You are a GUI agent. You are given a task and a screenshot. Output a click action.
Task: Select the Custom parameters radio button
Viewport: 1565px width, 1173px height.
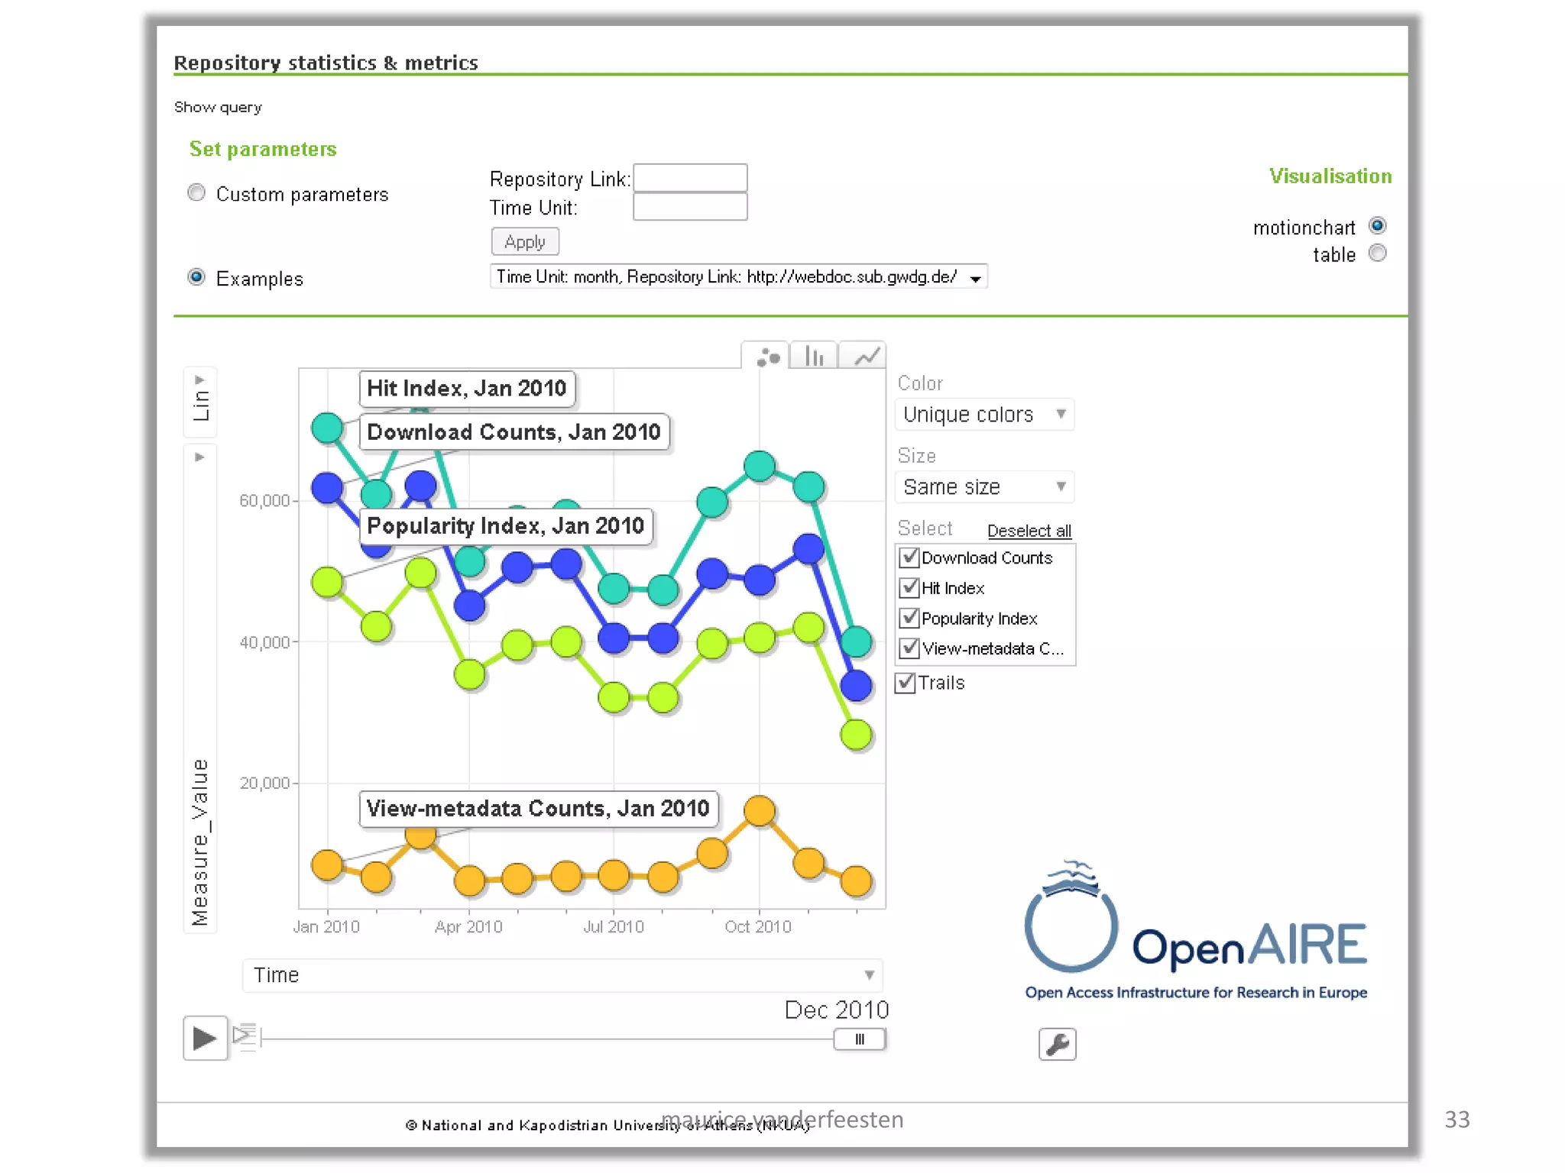[x=196, y=192]
